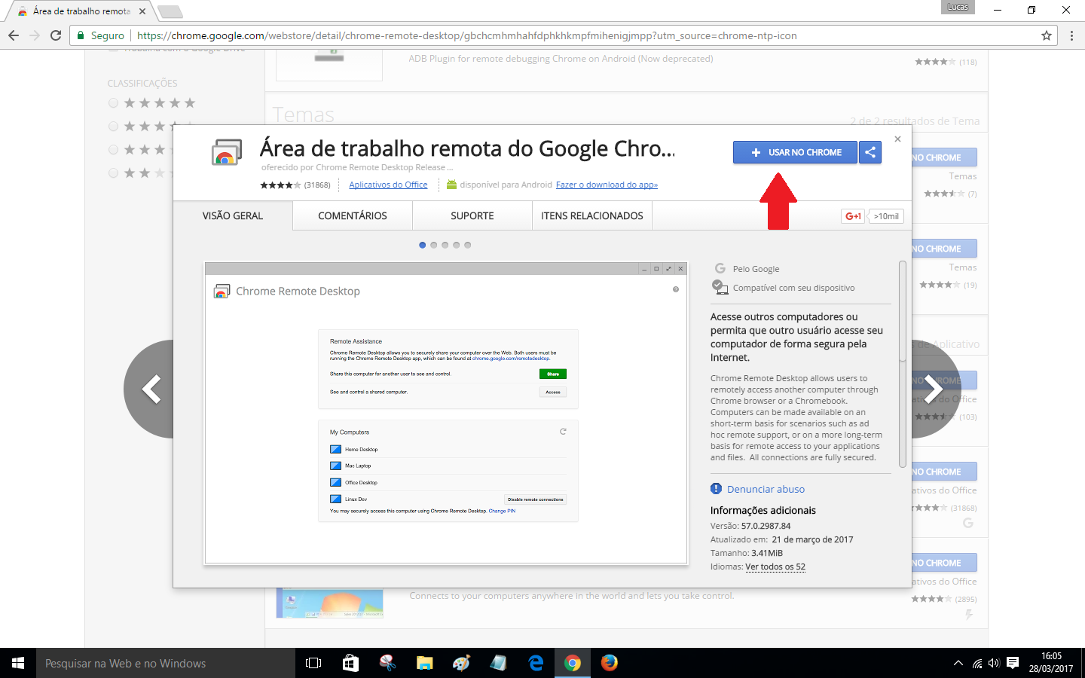Switch to ITENS RELACIONADOS tab

point(592,215)
